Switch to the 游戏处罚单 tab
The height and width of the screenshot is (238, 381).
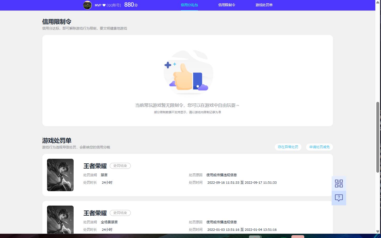pyautogui.click(x=264, y=5)
